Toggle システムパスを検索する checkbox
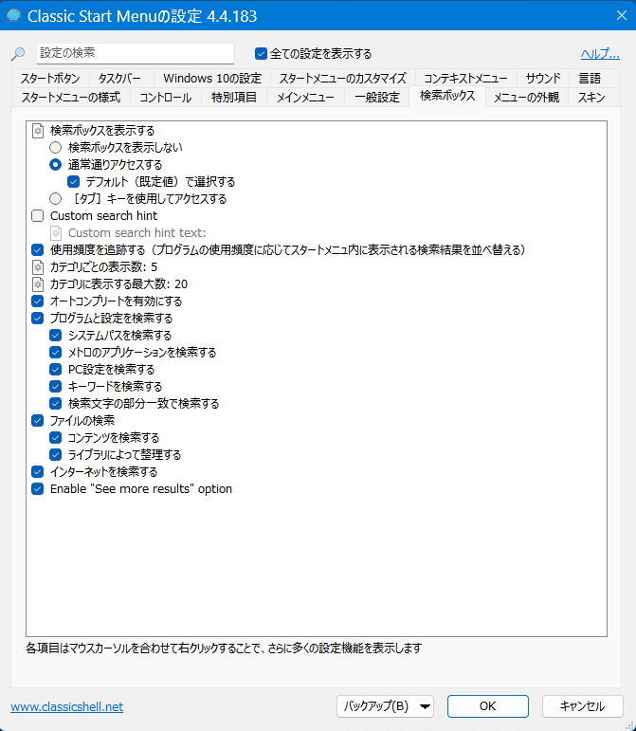 pos(55,336)
